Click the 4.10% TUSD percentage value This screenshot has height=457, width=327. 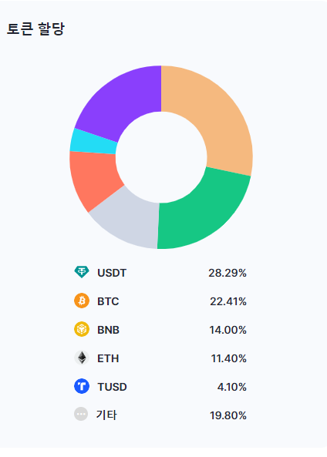[232, 387]
